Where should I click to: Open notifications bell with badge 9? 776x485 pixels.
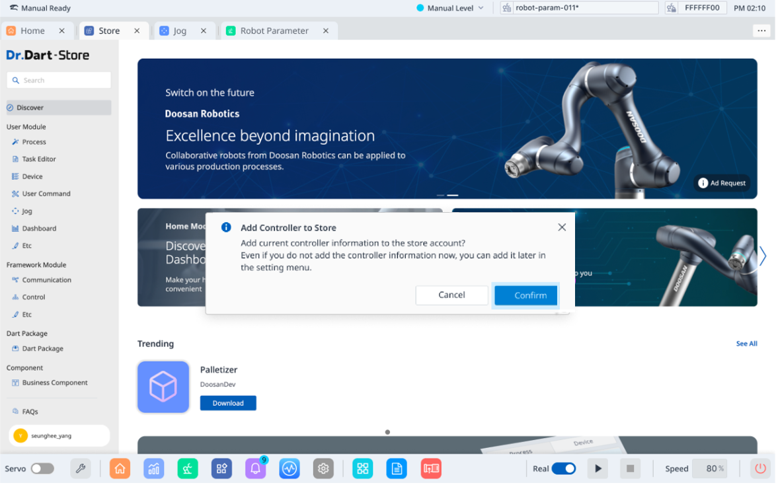pos(255,468)
